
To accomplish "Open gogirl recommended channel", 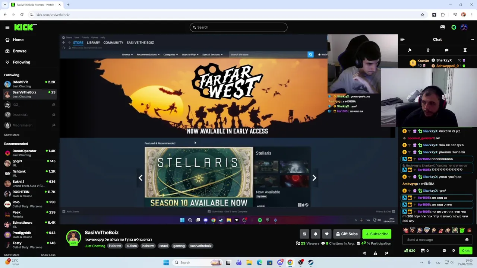I will click(x=30, y=163).
